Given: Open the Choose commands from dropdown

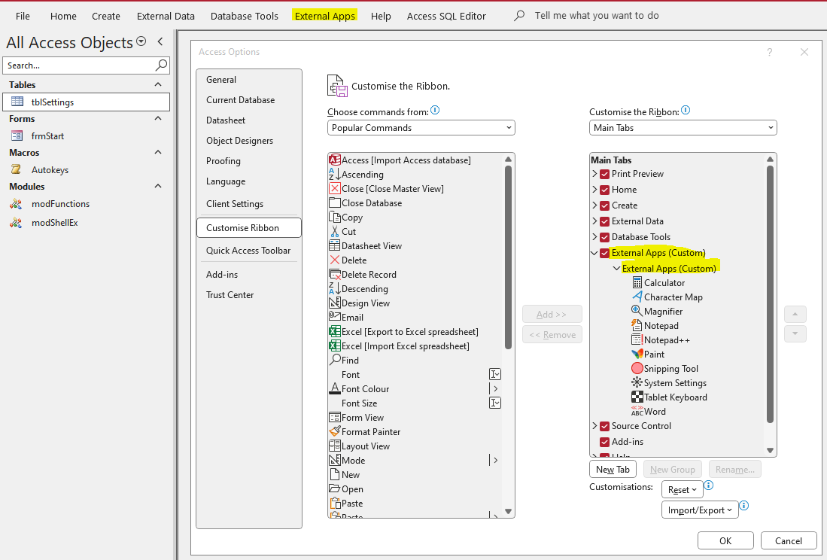Looking at the screenshot, I should [421, 128].
